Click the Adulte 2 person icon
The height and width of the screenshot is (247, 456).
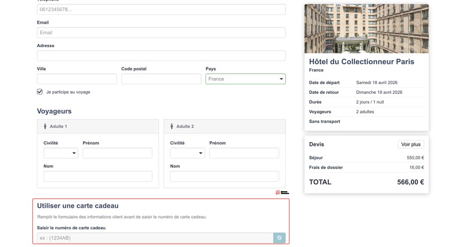172,126
